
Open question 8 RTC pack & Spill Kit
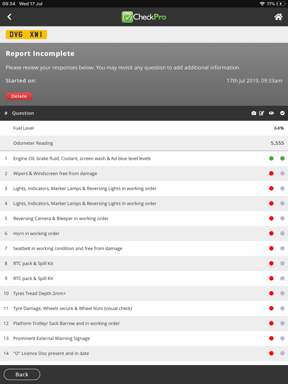[x=144, y=263]
